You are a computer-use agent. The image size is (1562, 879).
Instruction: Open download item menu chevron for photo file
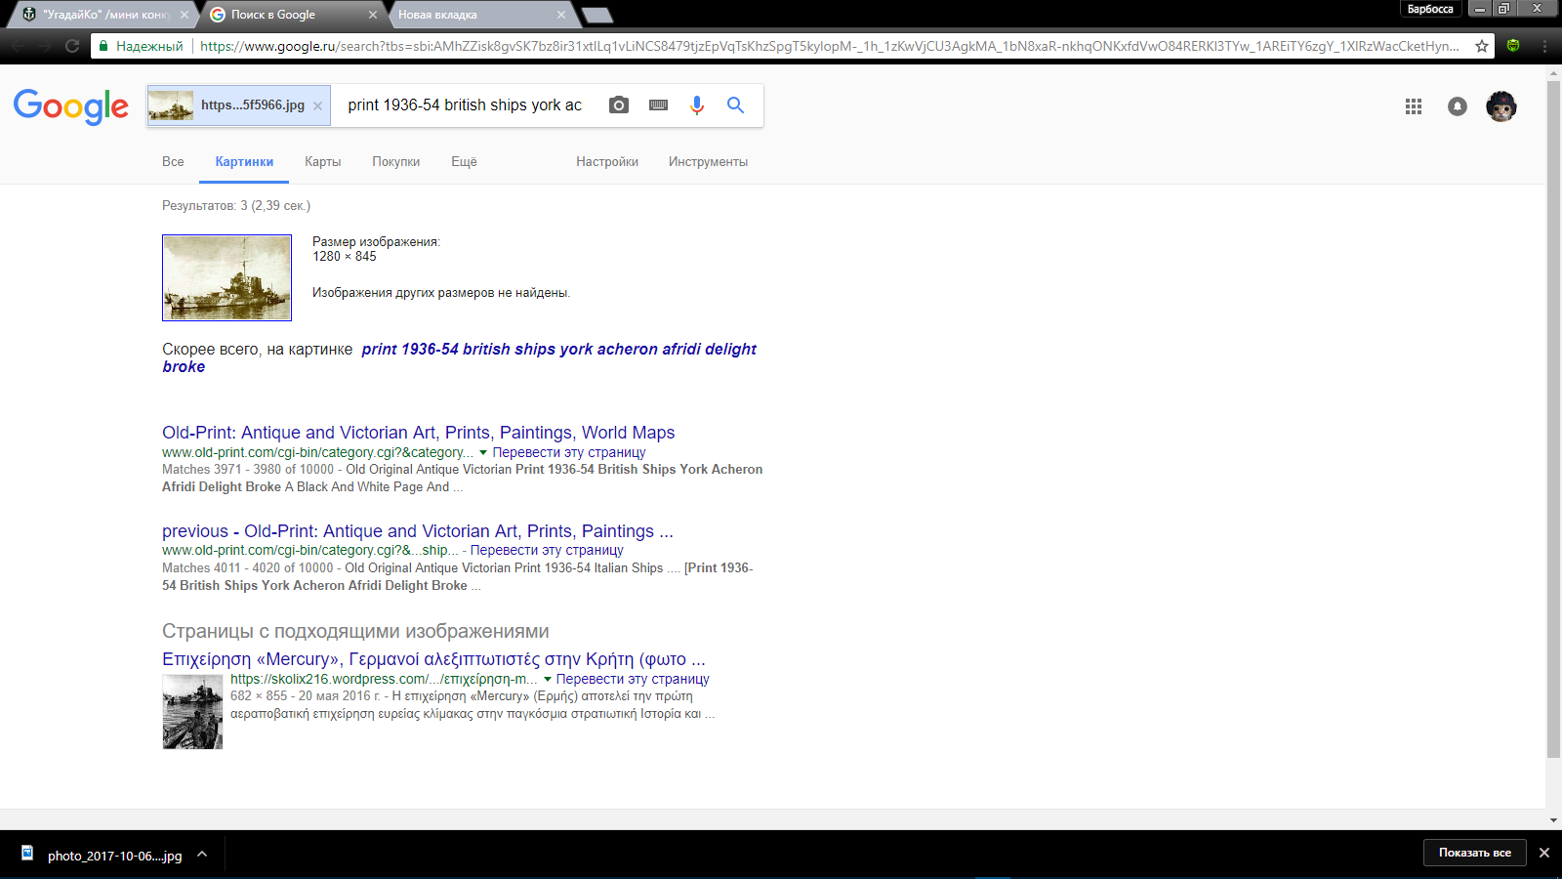(x=202, y=854)
